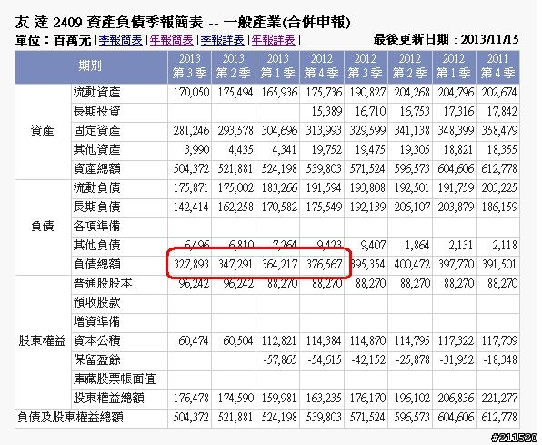Select the 2013 第2季 column header
Image resolution: width=542 pixels, height=445 pixels.
coord(234,67)
